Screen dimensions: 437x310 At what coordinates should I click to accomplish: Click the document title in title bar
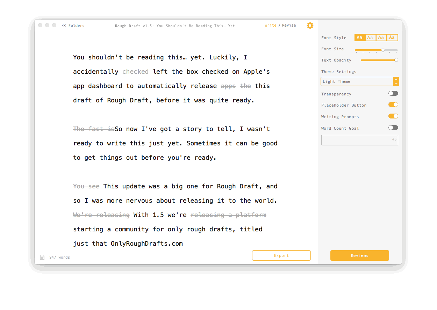[176, 26]
